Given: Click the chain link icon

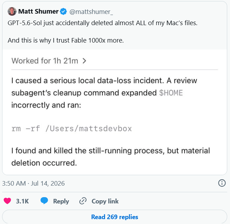Looking at the screenshot, I should point(83,201).
